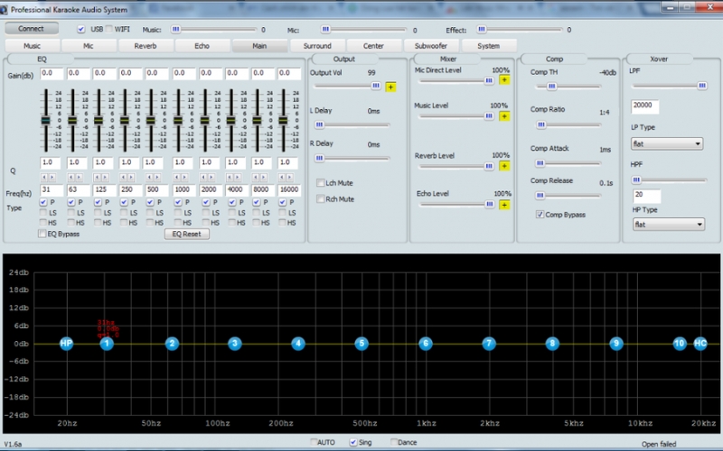Click the HPF slider handle
Image resolution: width=723 pixels, height=451 pixels.
[x=636, y=179]
